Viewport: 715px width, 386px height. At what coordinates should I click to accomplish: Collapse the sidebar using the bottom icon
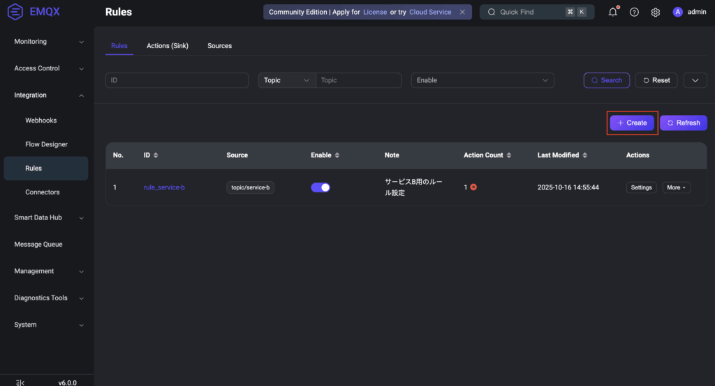[x=20, y=382]
